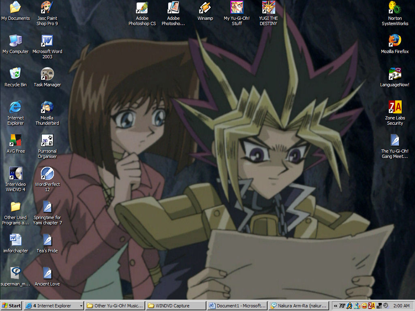Open the AIM running man tray icon
The height and width of the screenshot is (311, 415).
point(350,306)
